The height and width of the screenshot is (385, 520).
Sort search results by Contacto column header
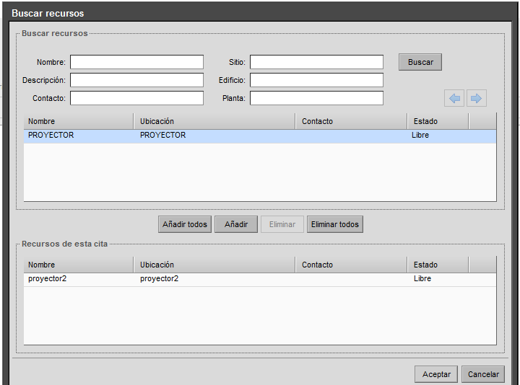[351, 121]
